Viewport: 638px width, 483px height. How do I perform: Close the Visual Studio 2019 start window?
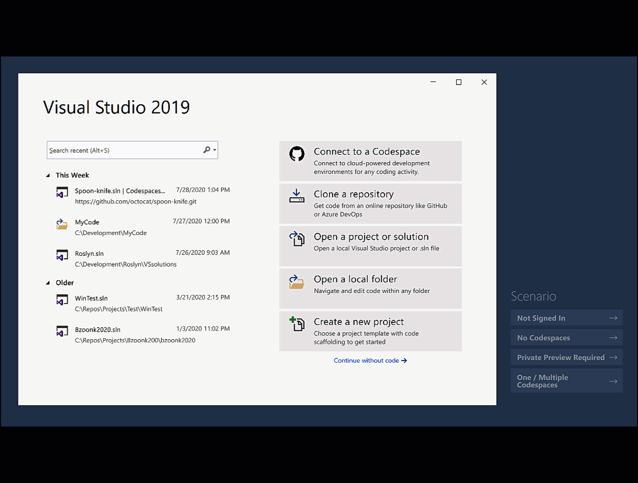pyautogui.click(x=484, y=82)
